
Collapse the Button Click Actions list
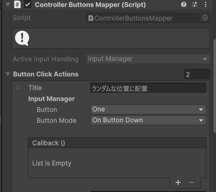[x=8, y=74]
